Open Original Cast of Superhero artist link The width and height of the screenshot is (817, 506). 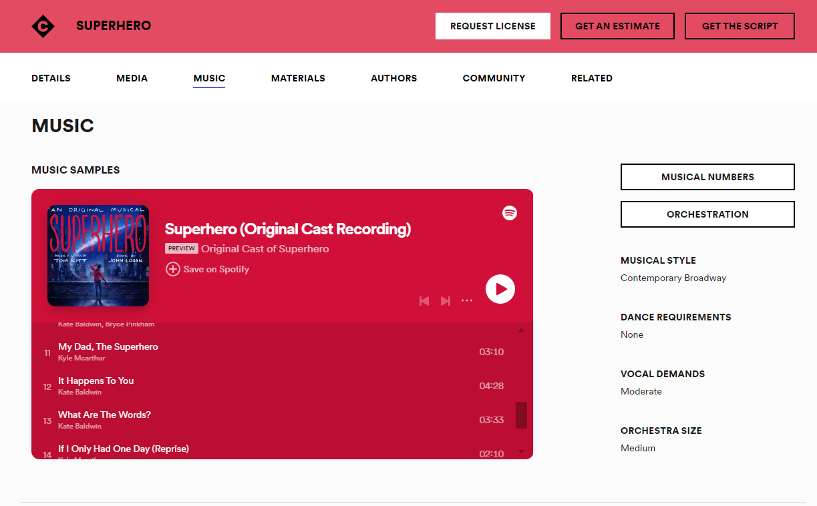coord(265,248)
